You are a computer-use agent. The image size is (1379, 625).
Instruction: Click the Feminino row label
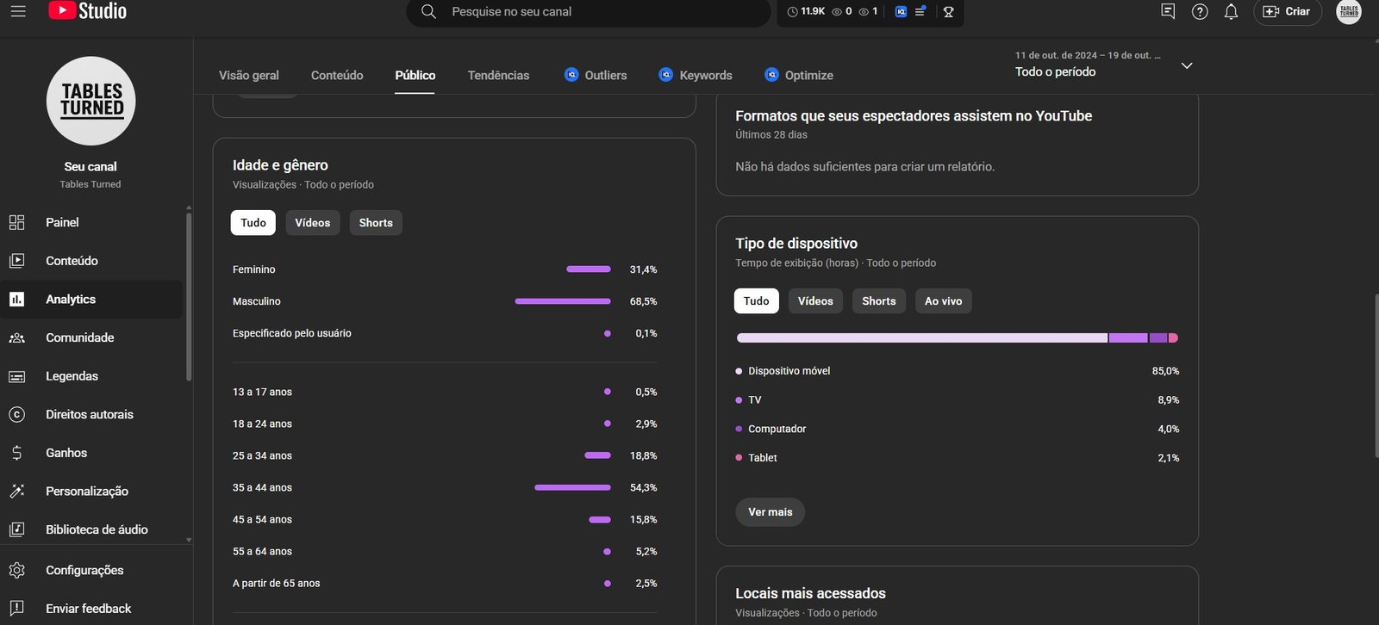(254, 269)
